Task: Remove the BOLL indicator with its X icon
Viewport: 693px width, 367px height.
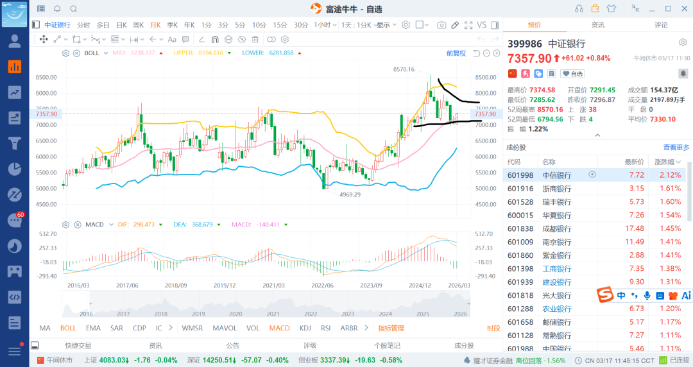Action: (x=76, y=53)
